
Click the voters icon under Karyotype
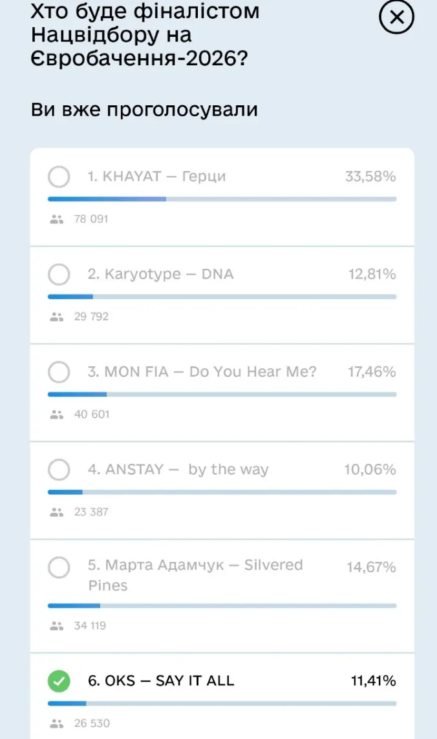click(x=57, y=317)
